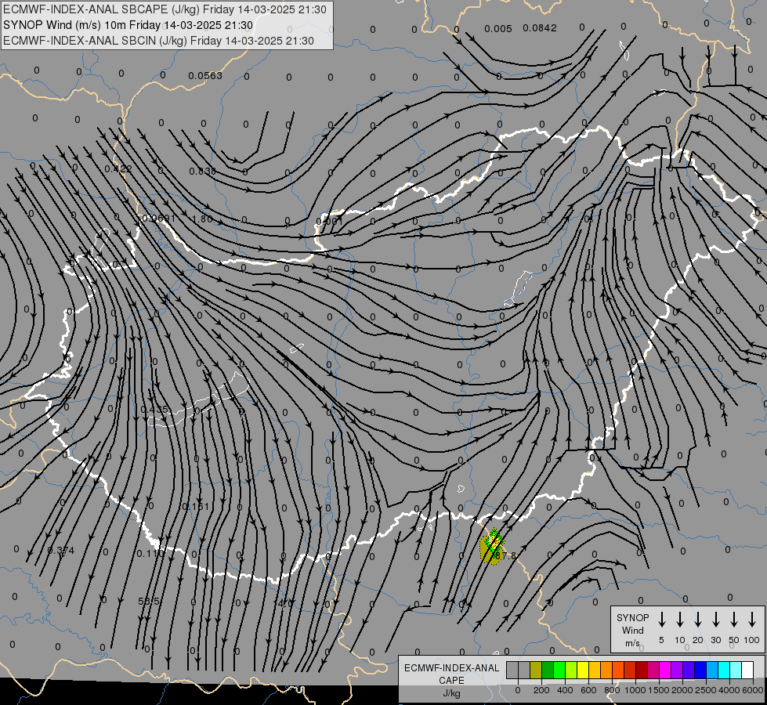Click the 0.110 value on the map

coord(150,553)
